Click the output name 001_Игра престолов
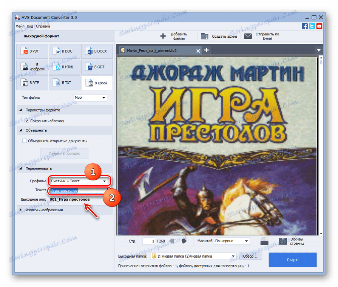 click(x=69, y=199)
